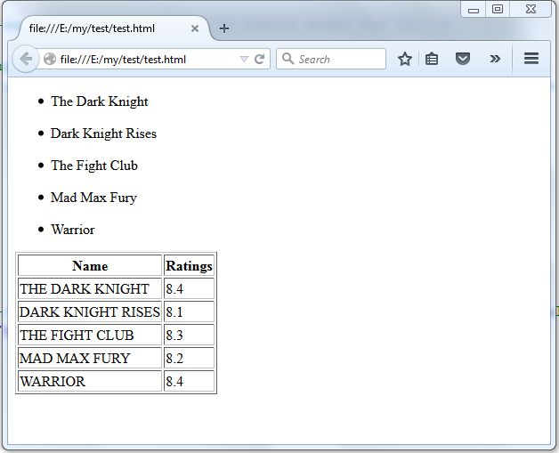
Task: Click the globe site identity icon
Action: (50, 59)
